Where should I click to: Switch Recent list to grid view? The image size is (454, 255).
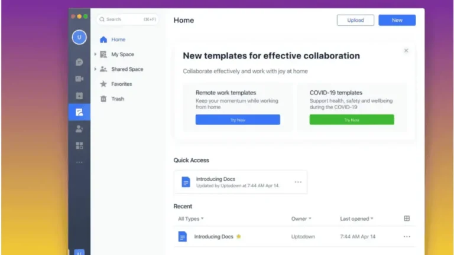click(407, 218)
